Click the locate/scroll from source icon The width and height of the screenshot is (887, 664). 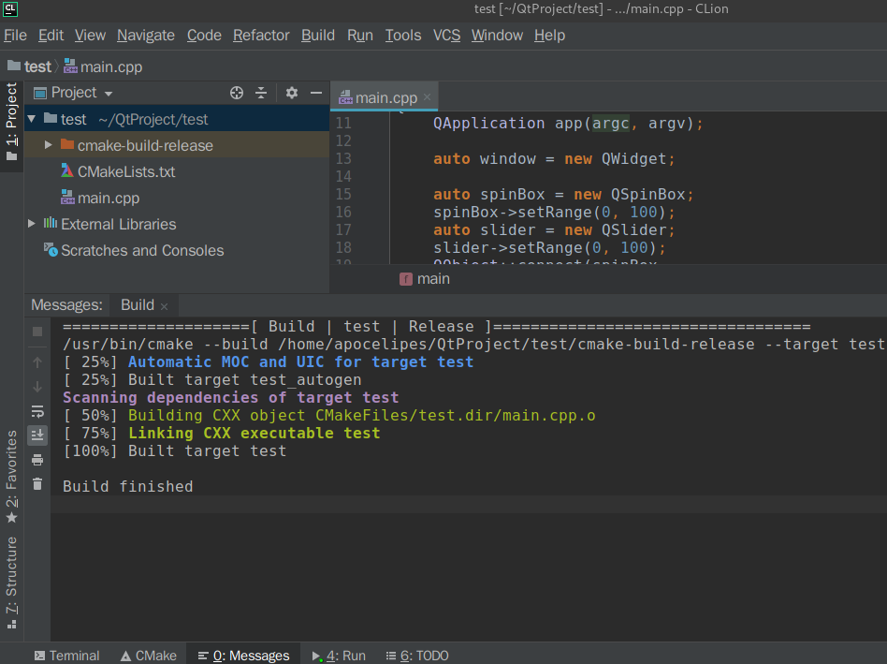click(237, 93)
